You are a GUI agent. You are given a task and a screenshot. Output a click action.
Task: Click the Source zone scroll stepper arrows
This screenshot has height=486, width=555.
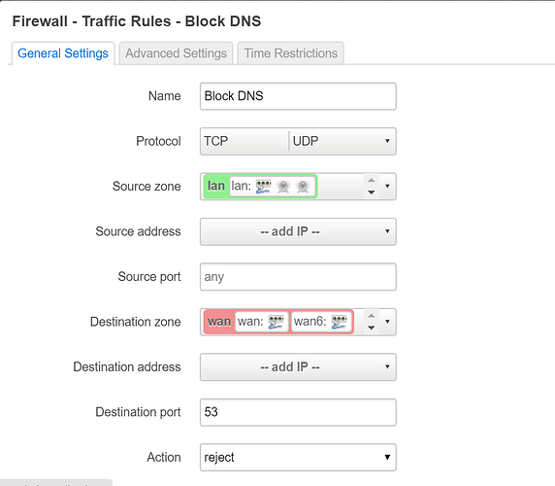point(371,186)
